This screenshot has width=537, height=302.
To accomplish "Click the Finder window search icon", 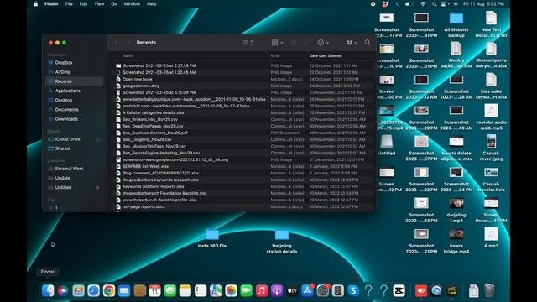I will (x=368, y=43).
